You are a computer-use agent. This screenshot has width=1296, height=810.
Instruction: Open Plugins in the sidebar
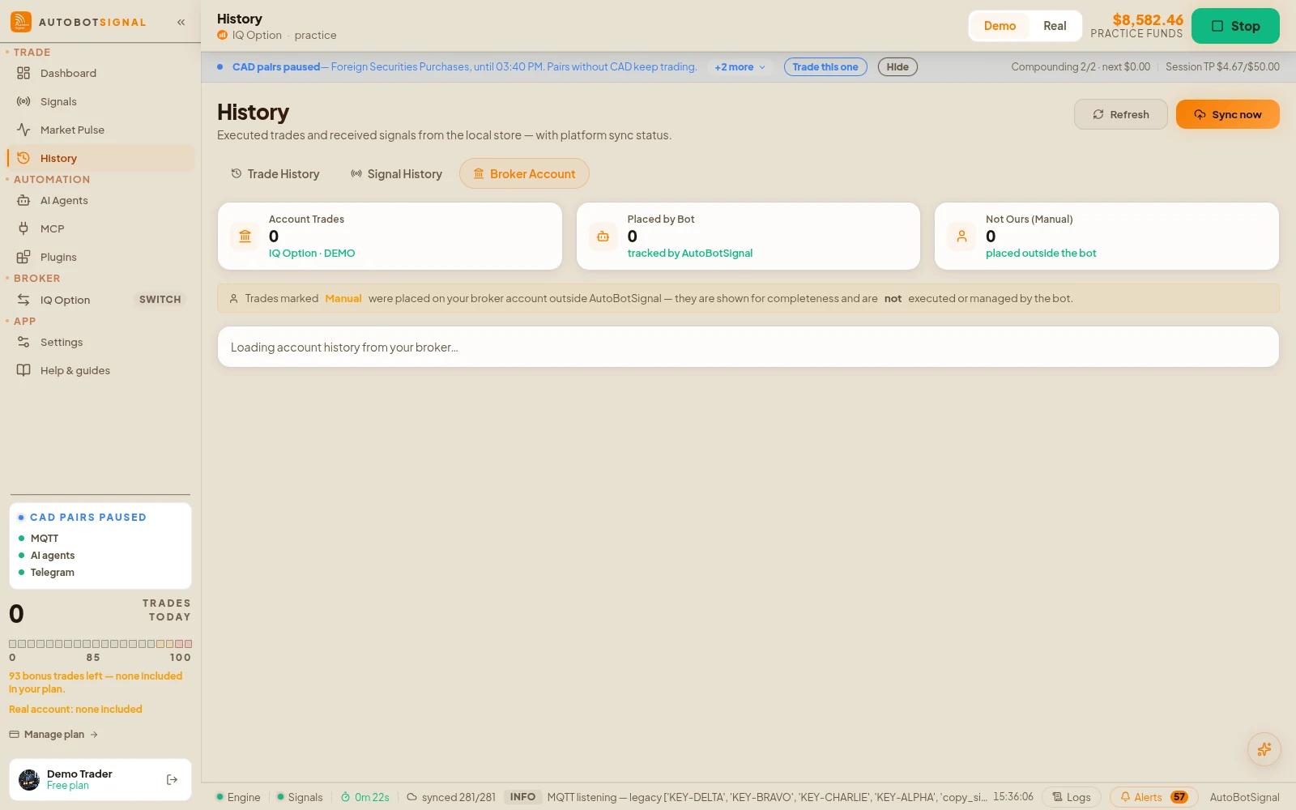(100, 257)
